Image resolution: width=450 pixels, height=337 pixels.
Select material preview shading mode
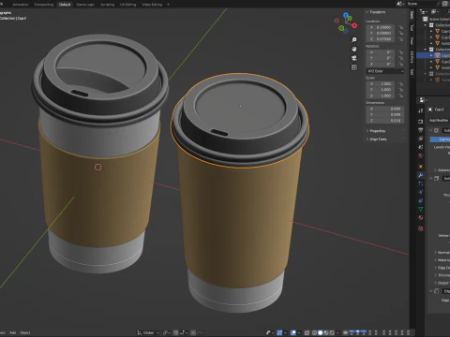pos(326,332)
